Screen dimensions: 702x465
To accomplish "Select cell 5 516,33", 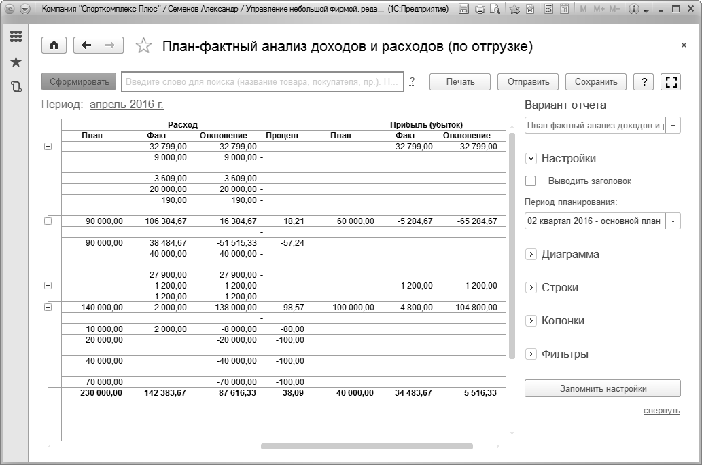I will [480, 393].
